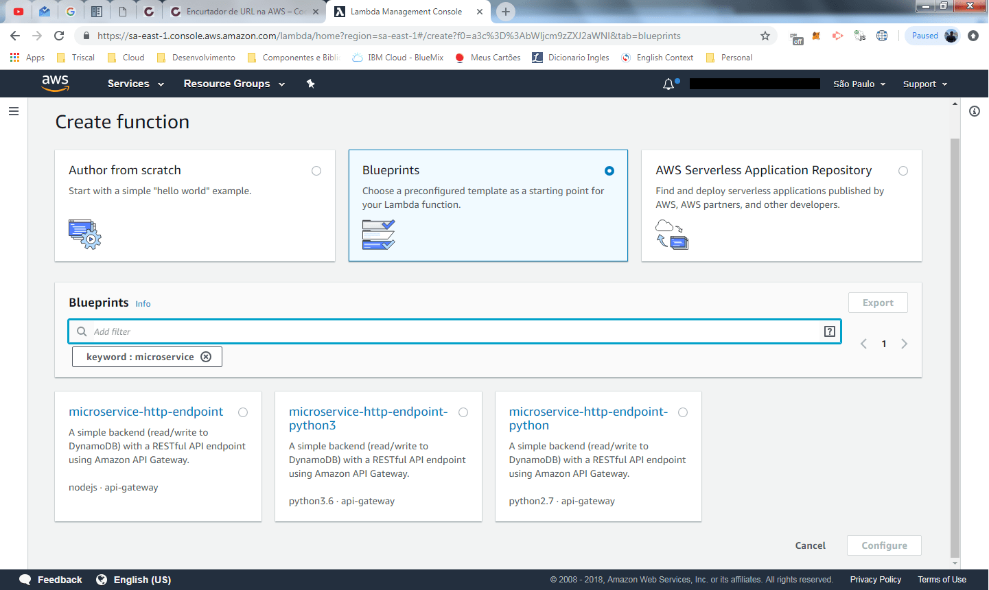Switch to the Google pinned tab

point(71,12)
